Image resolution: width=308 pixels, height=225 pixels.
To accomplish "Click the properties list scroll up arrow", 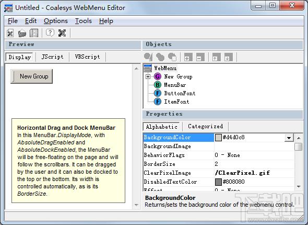I will tap(299, 138).
